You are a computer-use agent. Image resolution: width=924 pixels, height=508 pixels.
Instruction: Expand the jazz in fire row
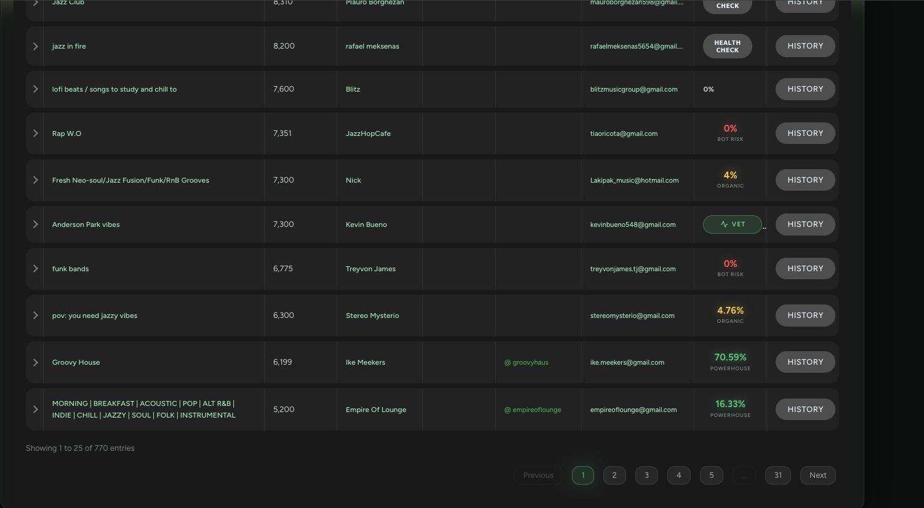[36, 46]
